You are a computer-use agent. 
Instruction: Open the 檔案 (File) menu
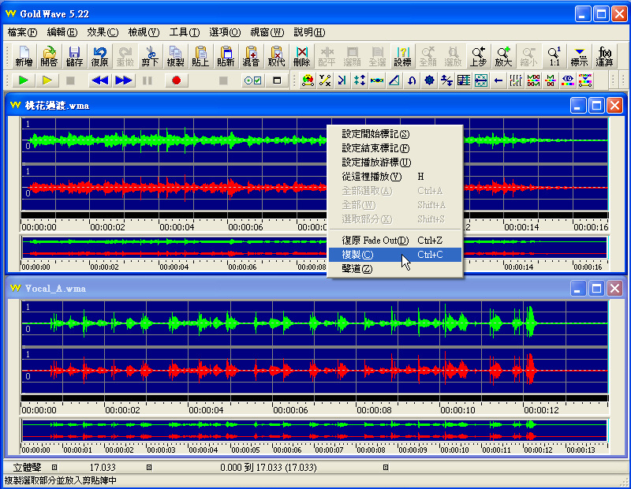(23, 32)
